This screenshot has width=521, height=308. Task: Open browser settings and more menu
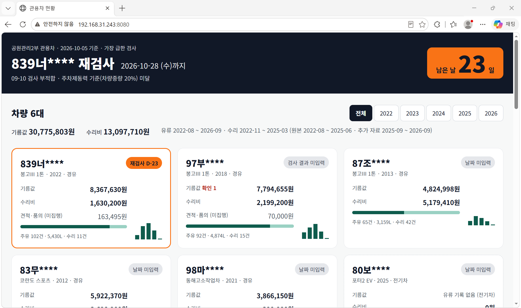click(482, 24)
